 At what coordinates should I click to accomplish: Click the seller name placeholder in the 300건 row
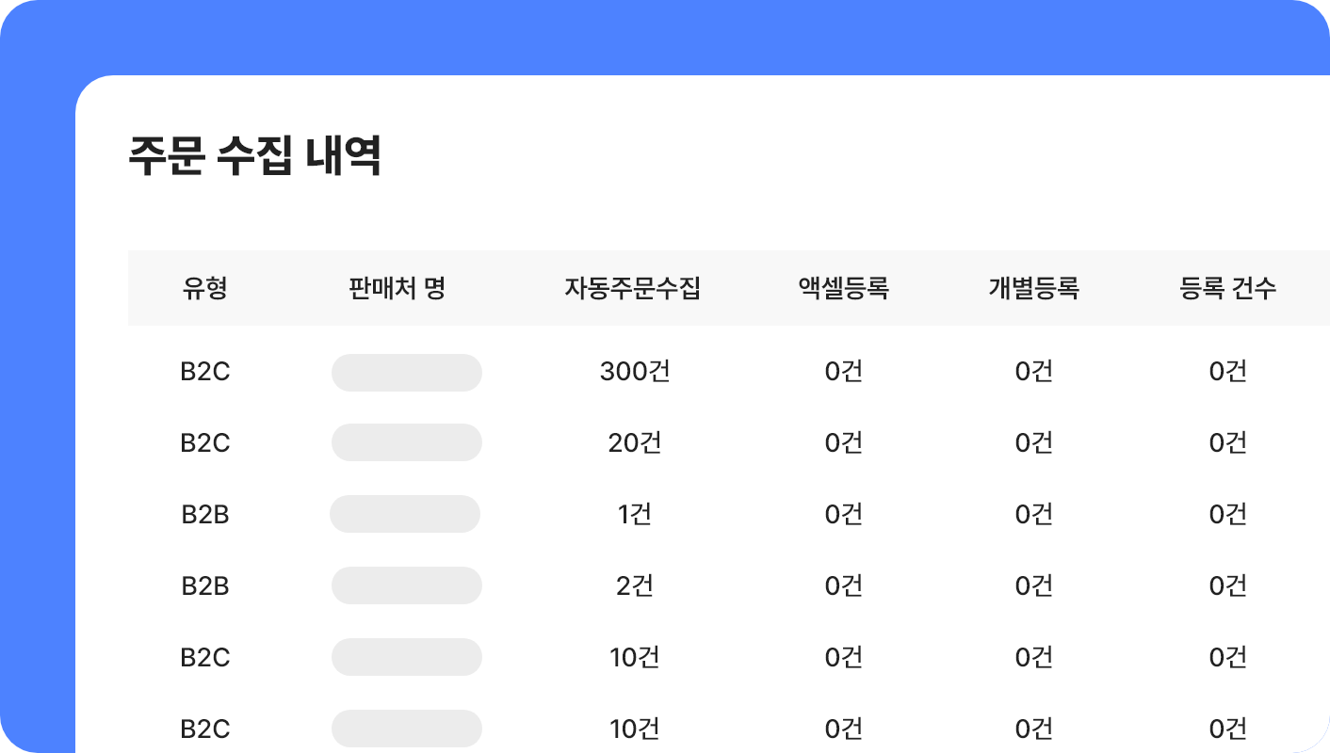point(407,373)
